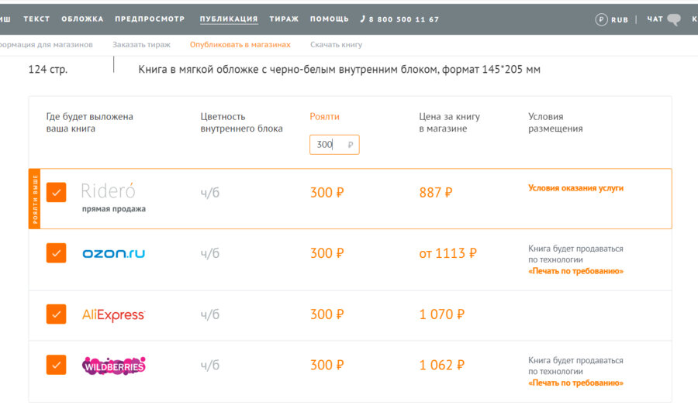Open Печать по требованию link in Wildberries row
Viewport: 698px width, 412px height.
pyautogui.click(x=575, y=383)
